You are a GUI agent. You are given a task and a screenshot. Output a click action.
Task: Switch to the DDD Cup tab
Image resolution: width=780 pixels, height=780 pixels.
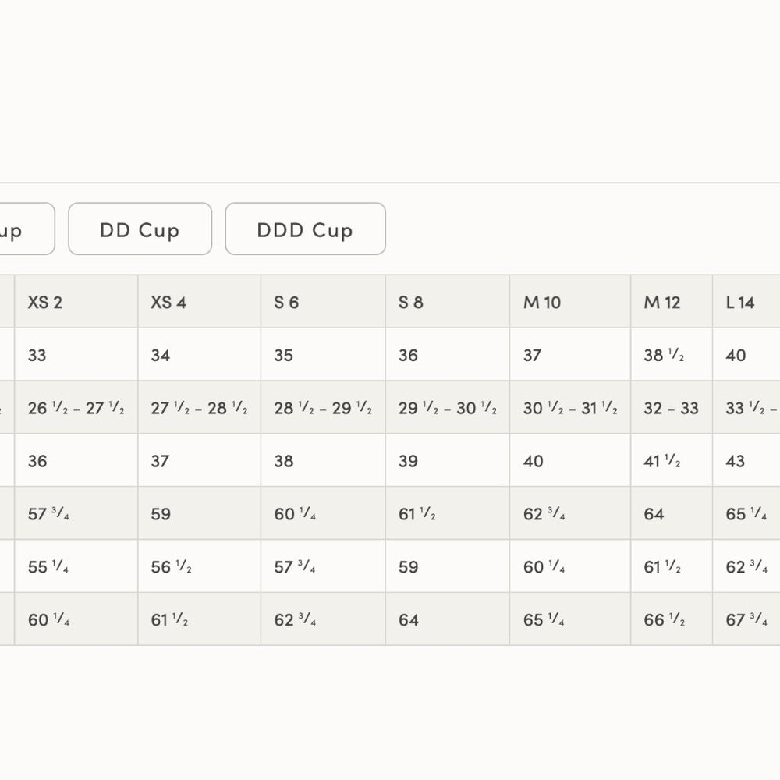305,229
